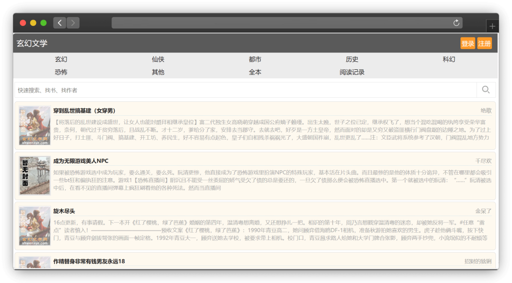The width and height of the screenshot is (512, 283).
Task: Open book title 作精替身非常有钱男友永远18
Action: coord(89,261)
